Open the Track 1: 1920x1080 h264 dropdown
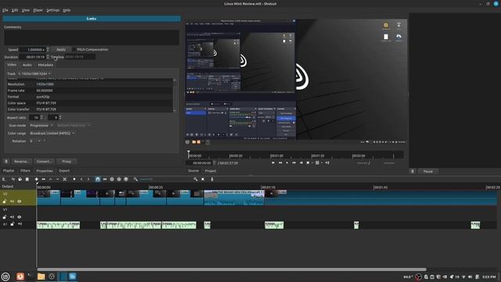The width and height of the screenshot is (501, 282). tap(34, 74)
